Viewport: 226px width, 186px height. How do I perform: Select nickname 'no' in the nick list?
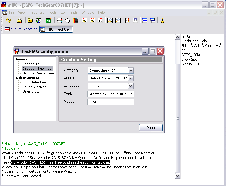(x=183, y=50)
